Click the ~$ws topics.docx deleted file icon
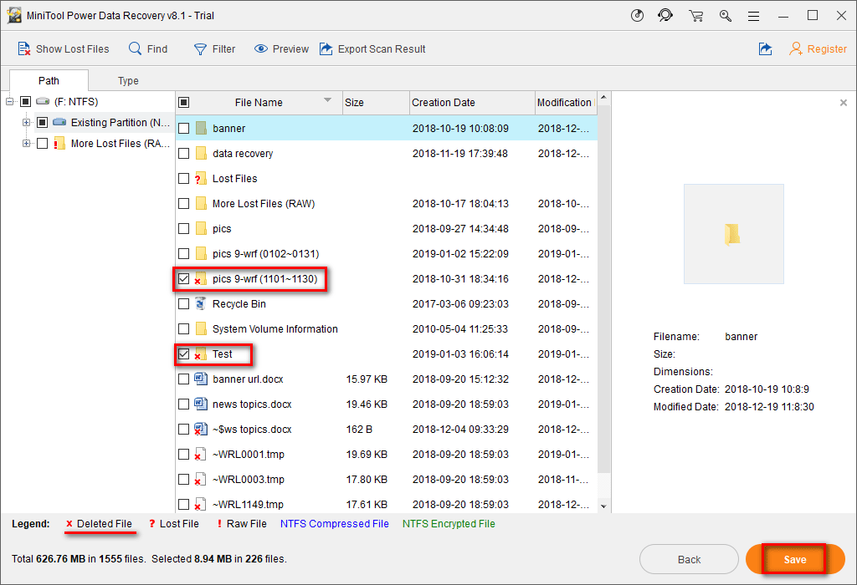857x585 pixels. click(201, 429)
